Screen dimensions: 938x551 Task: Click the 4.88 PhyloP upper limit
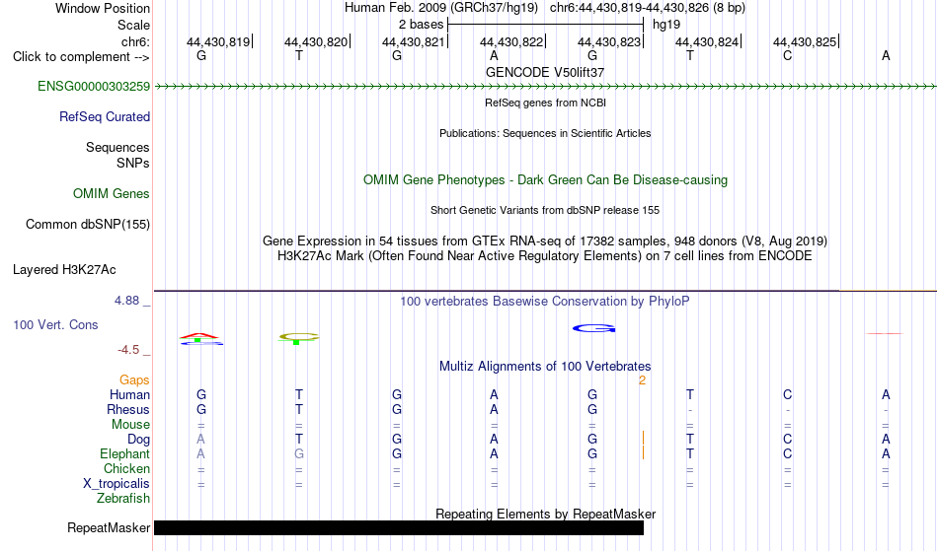pyautogui.click(x=126, y=301)
